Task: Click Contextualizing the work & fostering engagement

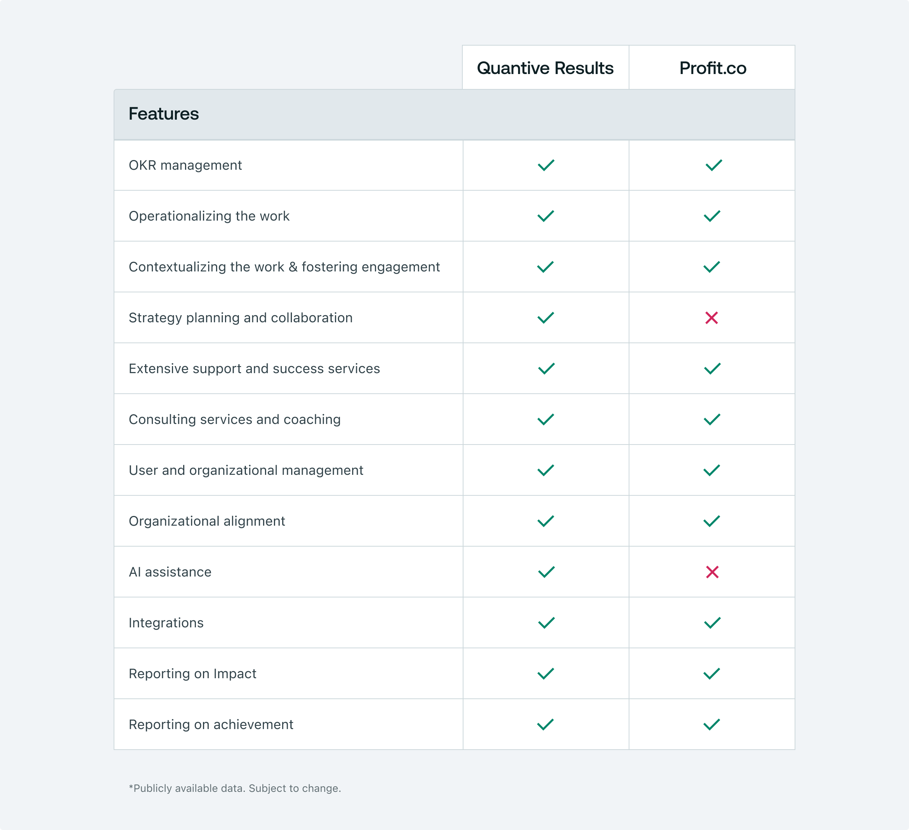Action: (284, 267)
